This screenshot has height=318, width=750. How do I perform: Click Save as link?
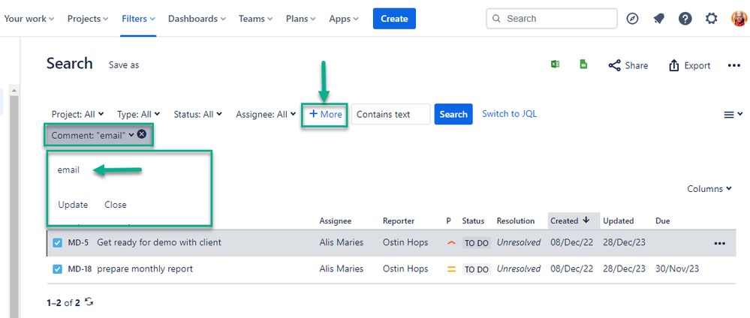point(124,65)
